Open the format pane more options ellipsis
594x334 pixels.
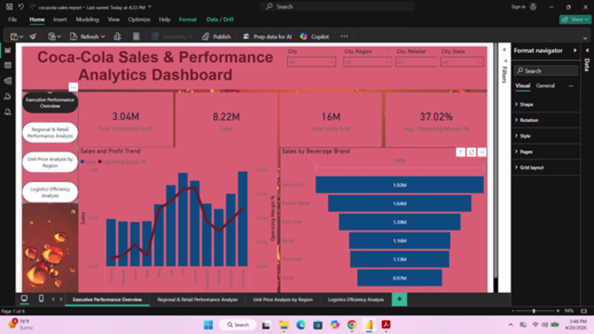click(571, 86)
